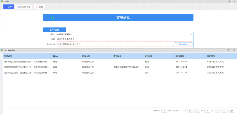Click 市发改委 in the 2023-03-31 row
Screen dimensions: 237x114
(215, 62)
